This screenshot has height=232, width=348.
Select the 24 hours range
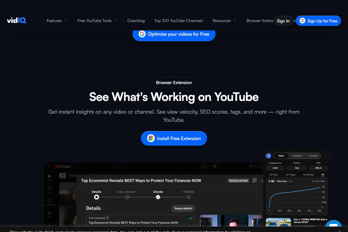click(x=274, y=175)
